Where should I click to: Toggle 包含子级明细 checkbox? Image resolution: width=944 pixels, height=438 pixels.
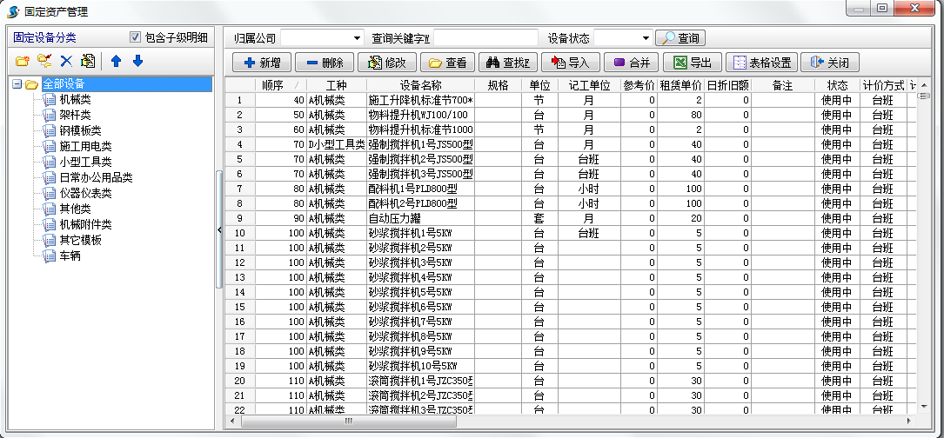(135, 37)
